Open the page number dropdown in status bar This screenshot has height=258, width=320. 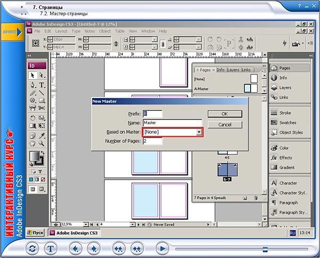tap(132, 224)
